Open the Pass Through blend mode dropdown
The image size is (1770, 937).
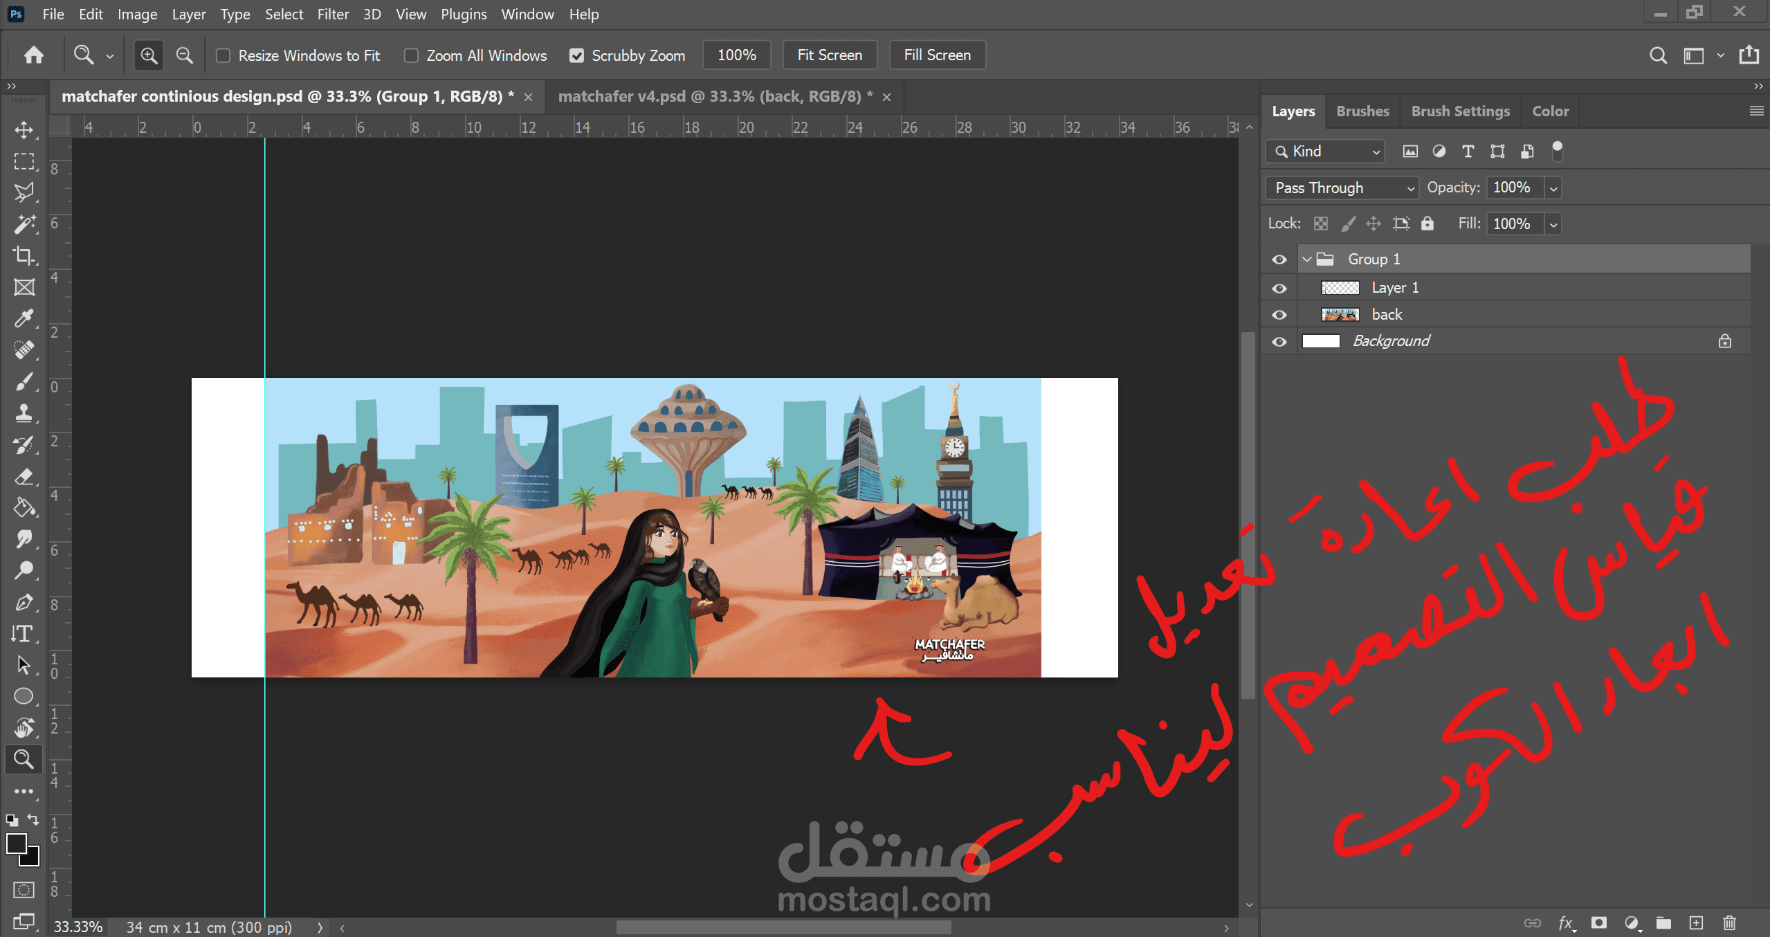pos(1341,188)
